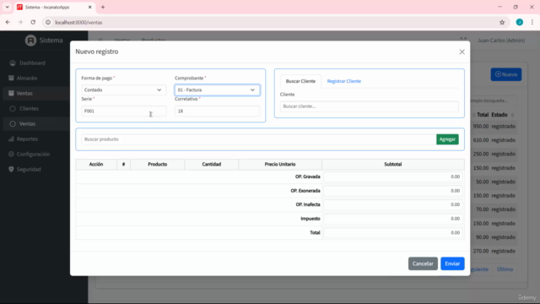This screenshot has width=540, height=304.
Task: Click the Sistema logo in sidebar
Action: (x=44, y=41)
